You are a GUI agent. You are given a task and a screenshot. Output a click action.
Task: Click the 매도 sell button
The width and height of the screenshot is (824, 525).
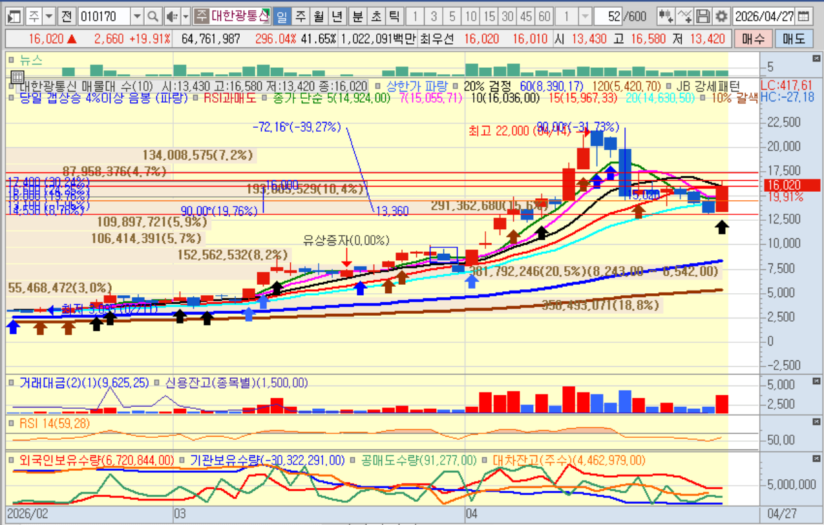(794, 39)
